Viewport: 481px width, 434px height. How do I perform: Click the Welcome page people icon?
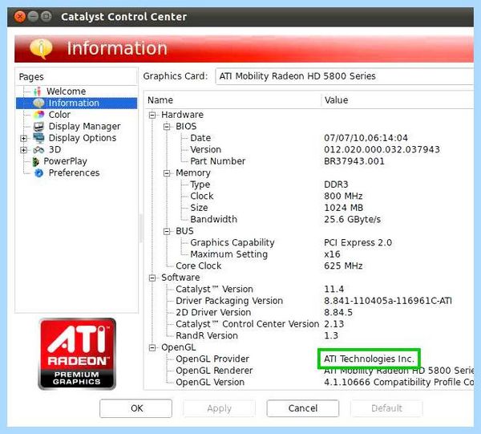pos(38,91)
